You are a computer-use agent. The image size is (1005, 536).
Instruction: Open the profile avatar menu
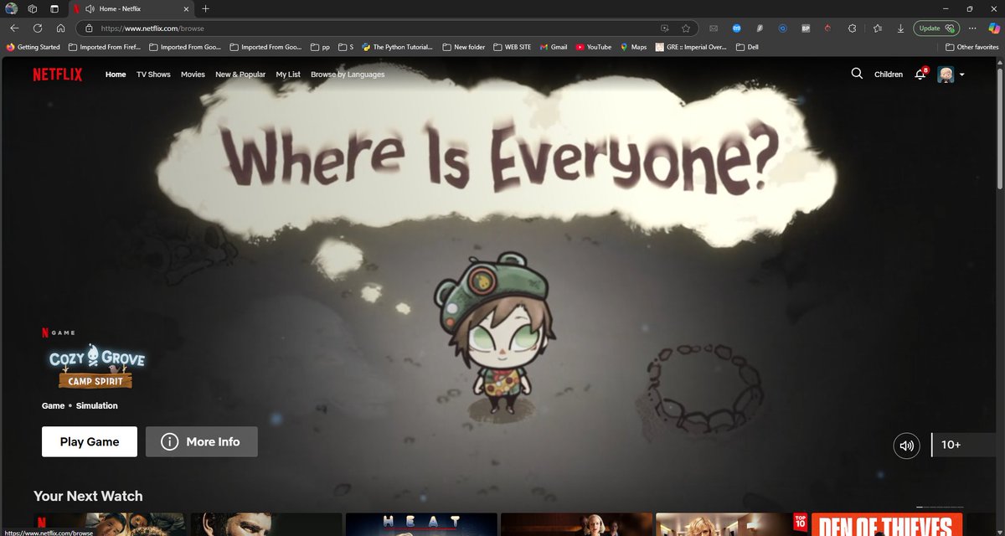946,75
